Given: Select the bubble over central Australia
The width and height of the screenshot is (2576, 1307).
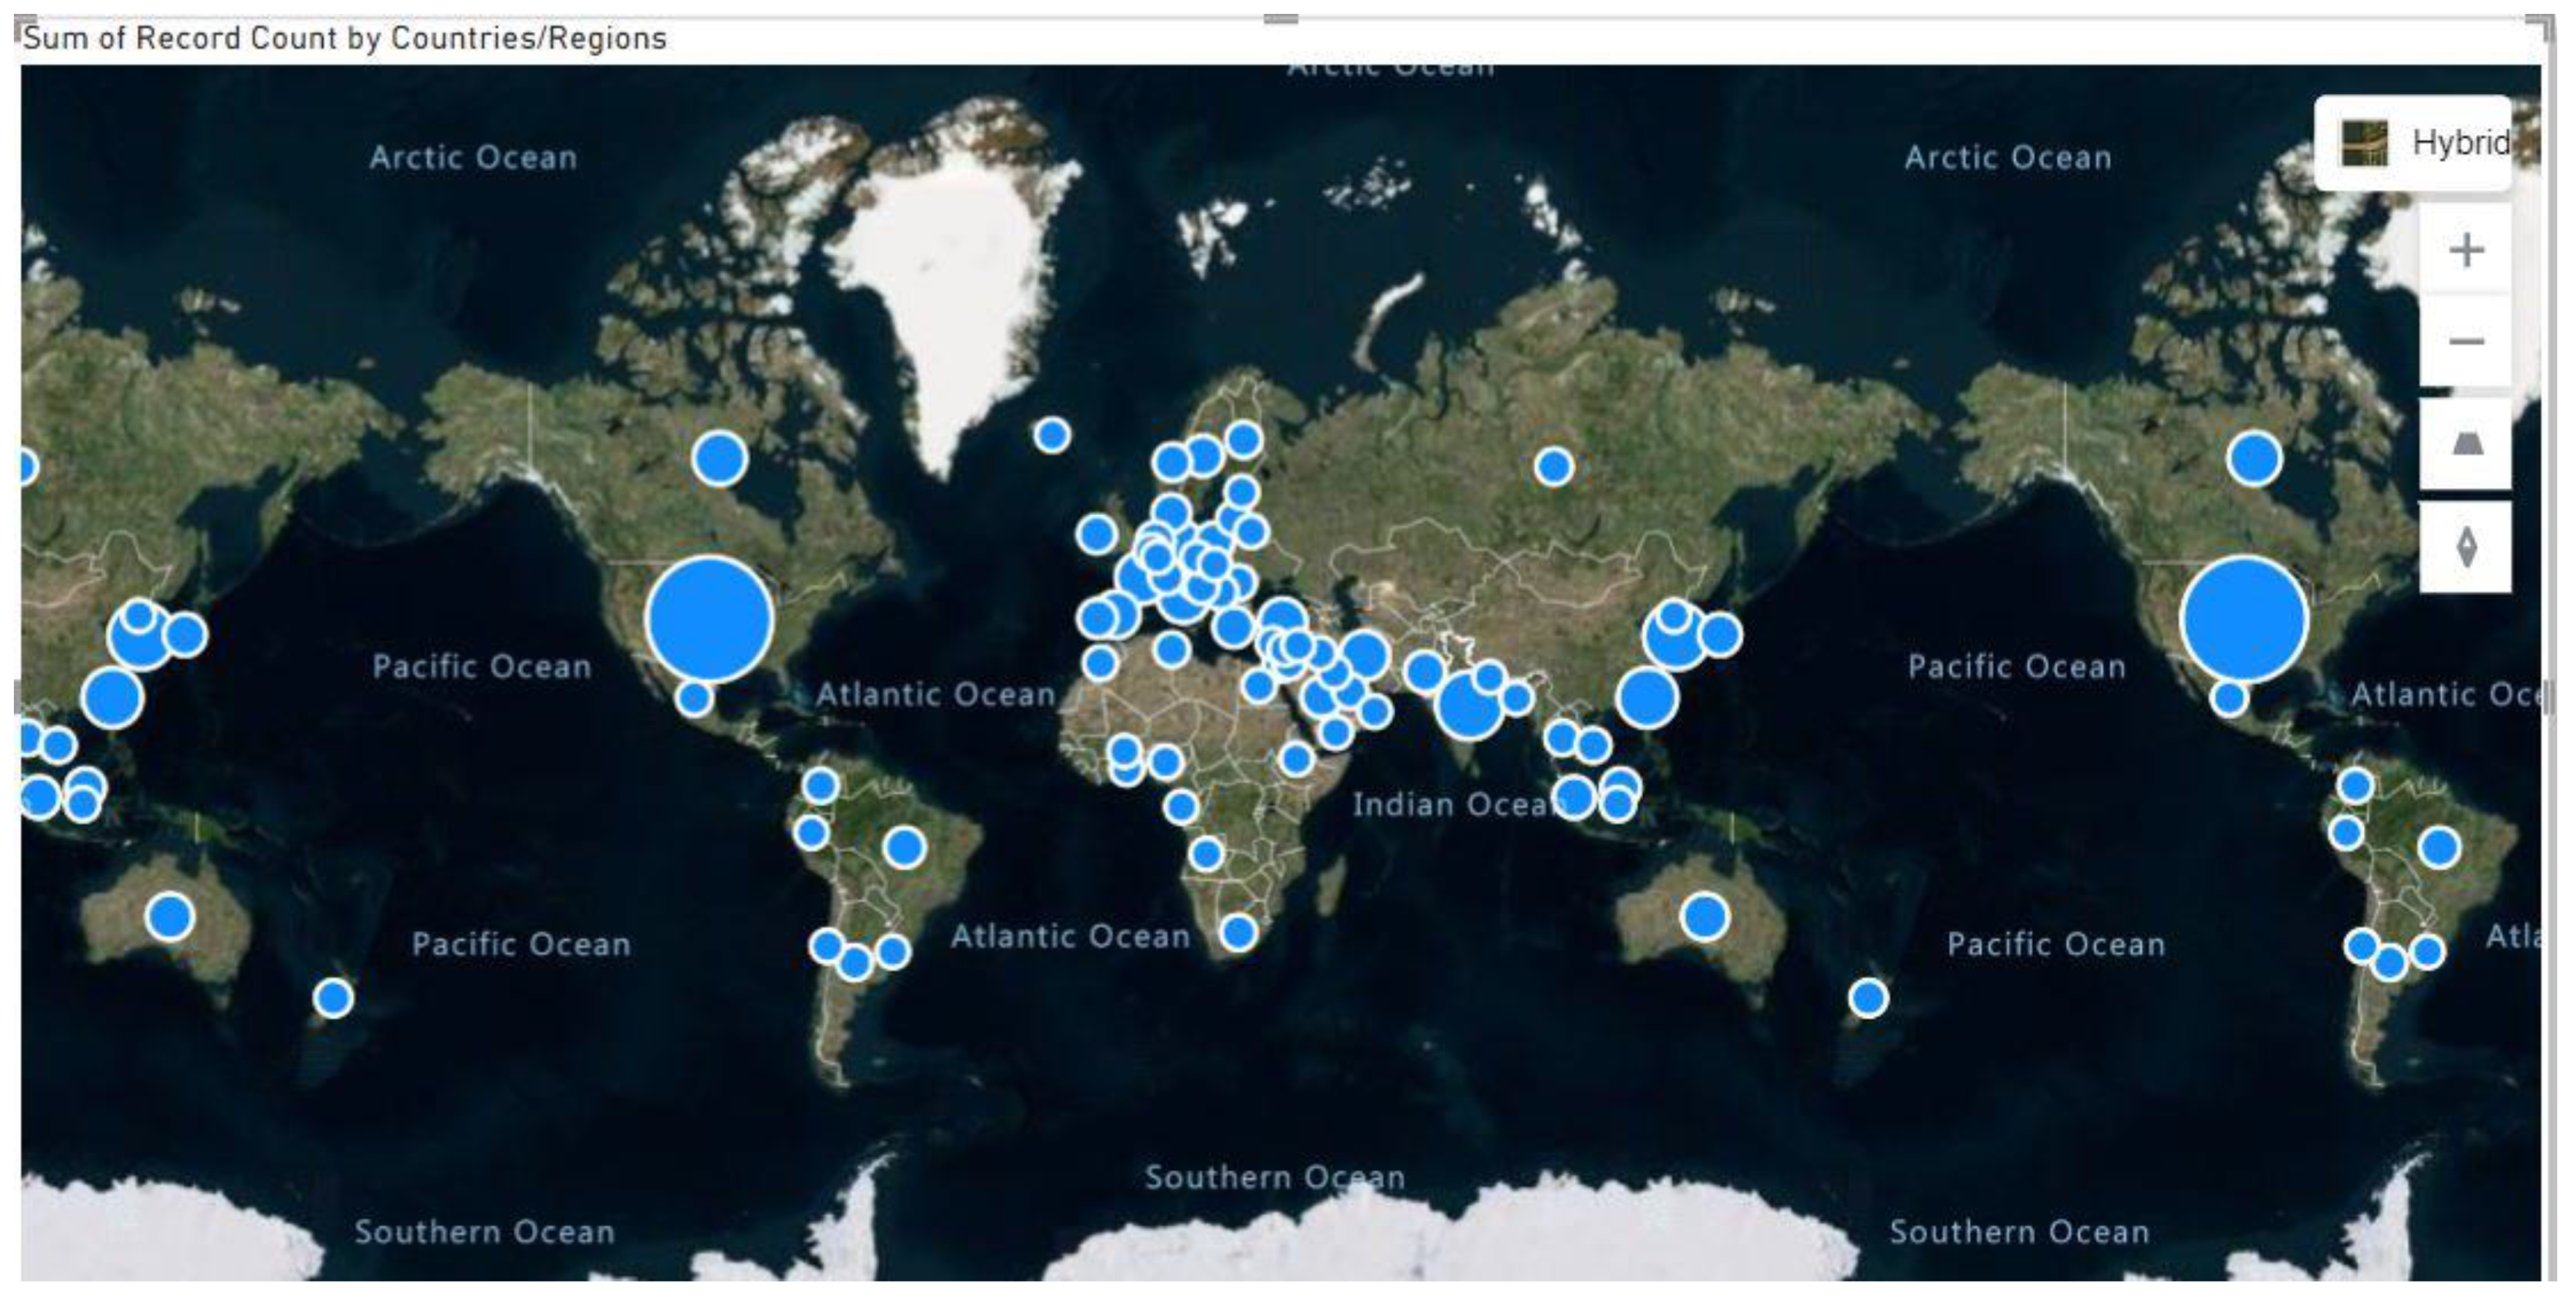Looking at the screenshot, I should (x=1704, y=917).
